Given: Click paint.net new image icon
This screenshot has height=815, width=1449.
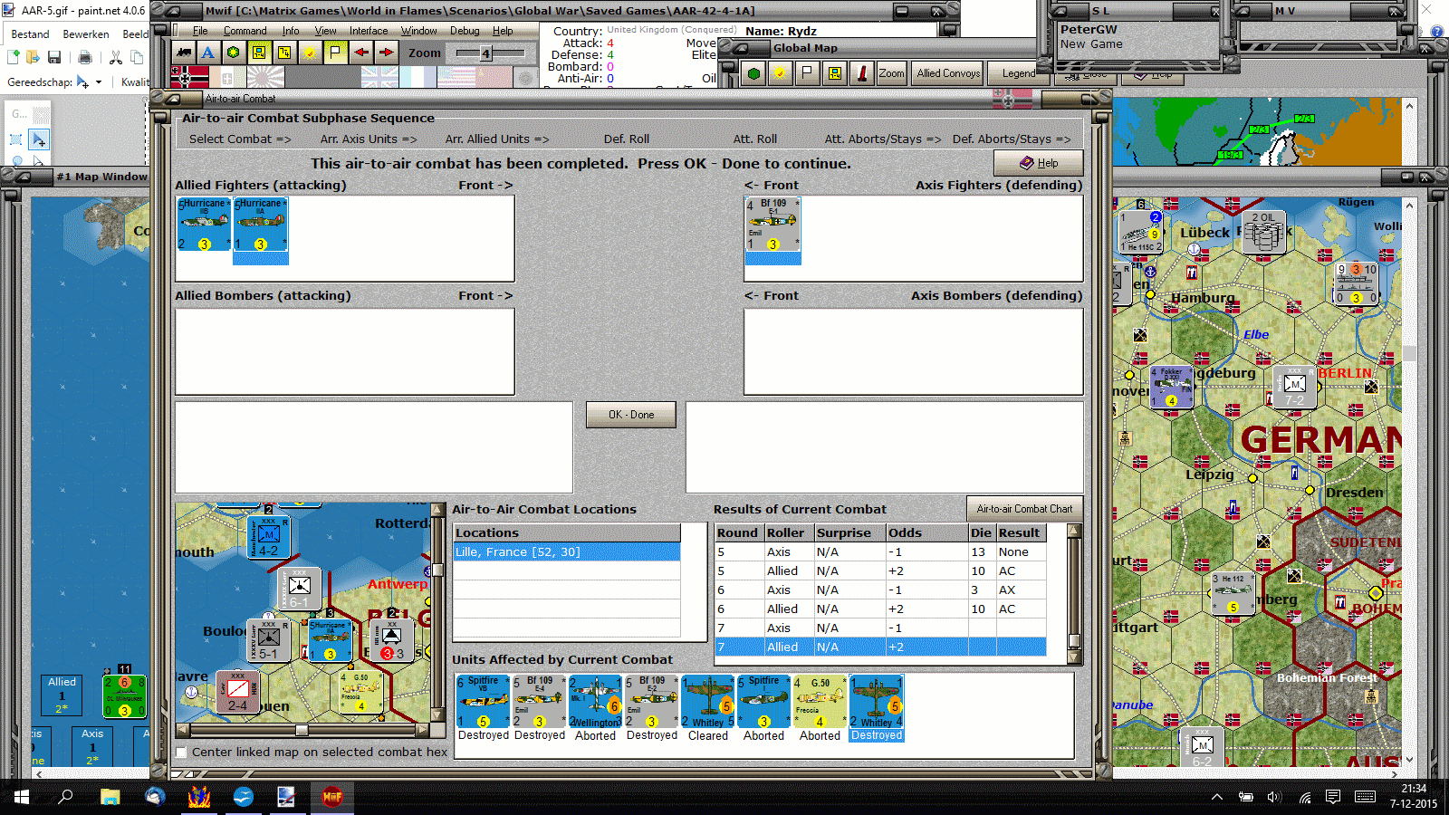Looking at the screenshot, I should [14, 58].
